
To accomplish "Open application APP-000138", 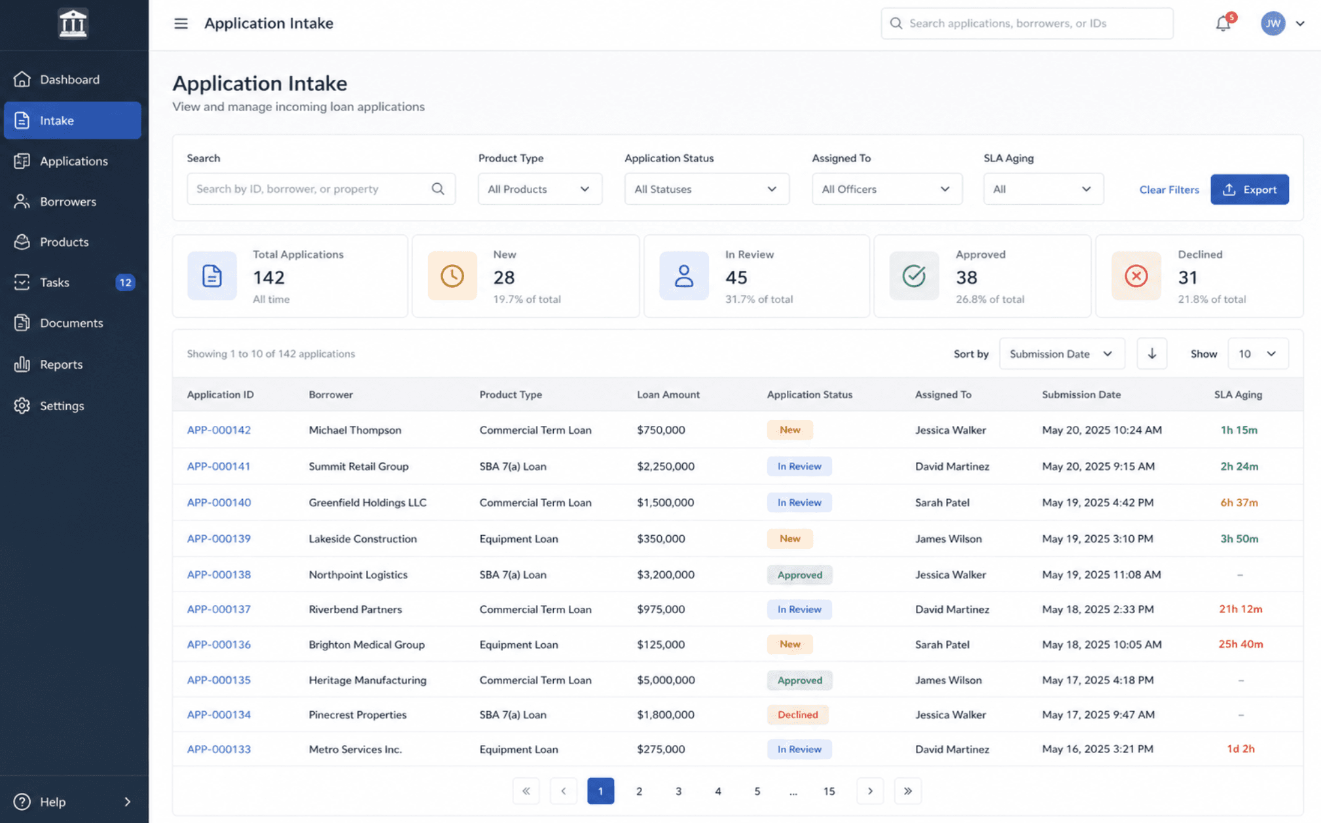I will tap(219, 574).
